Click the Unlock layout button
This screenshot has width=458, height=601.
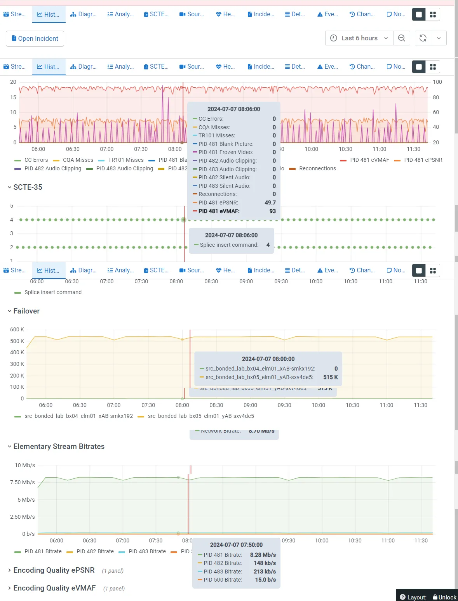[x=444, y=597]
